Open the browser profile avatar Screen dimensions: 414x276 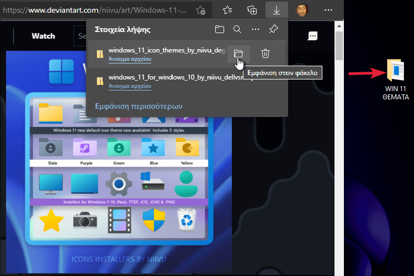(301, 10)
